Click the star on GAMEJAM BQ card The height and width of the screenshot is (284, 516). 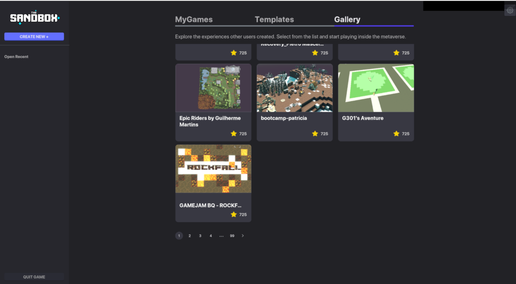coord(234,214)
